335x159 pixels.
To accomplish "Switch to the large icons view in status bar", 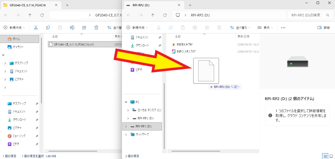I will pyautogui.click(x=331, y=156).
